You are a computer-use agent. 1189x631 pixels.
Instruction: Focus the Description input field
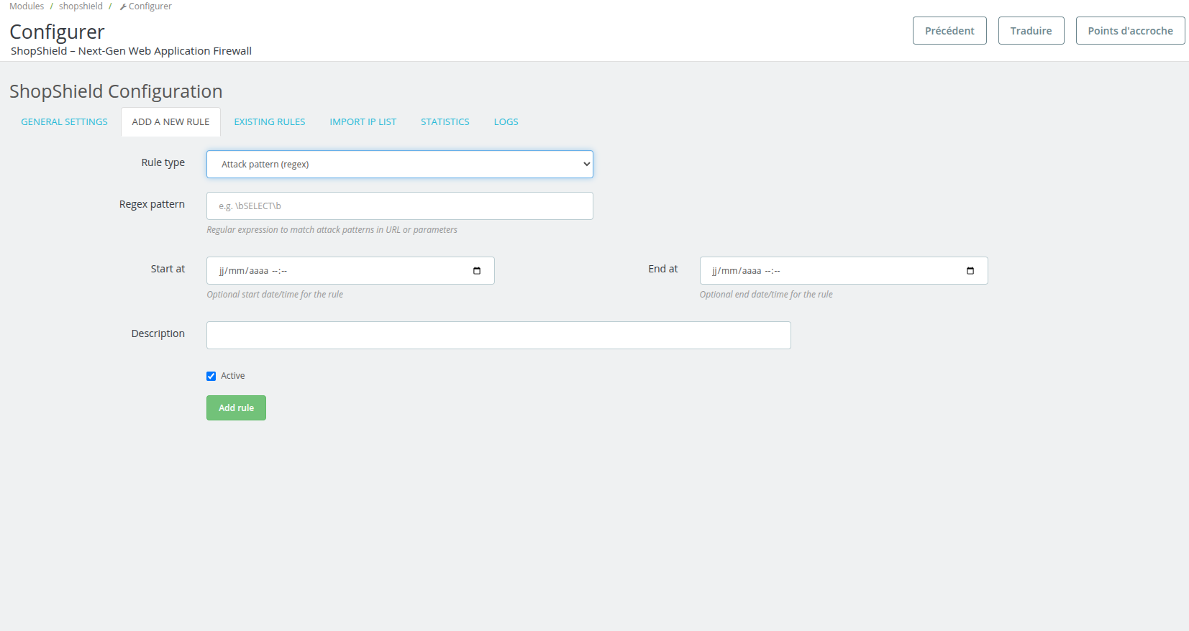coord(498,335)
